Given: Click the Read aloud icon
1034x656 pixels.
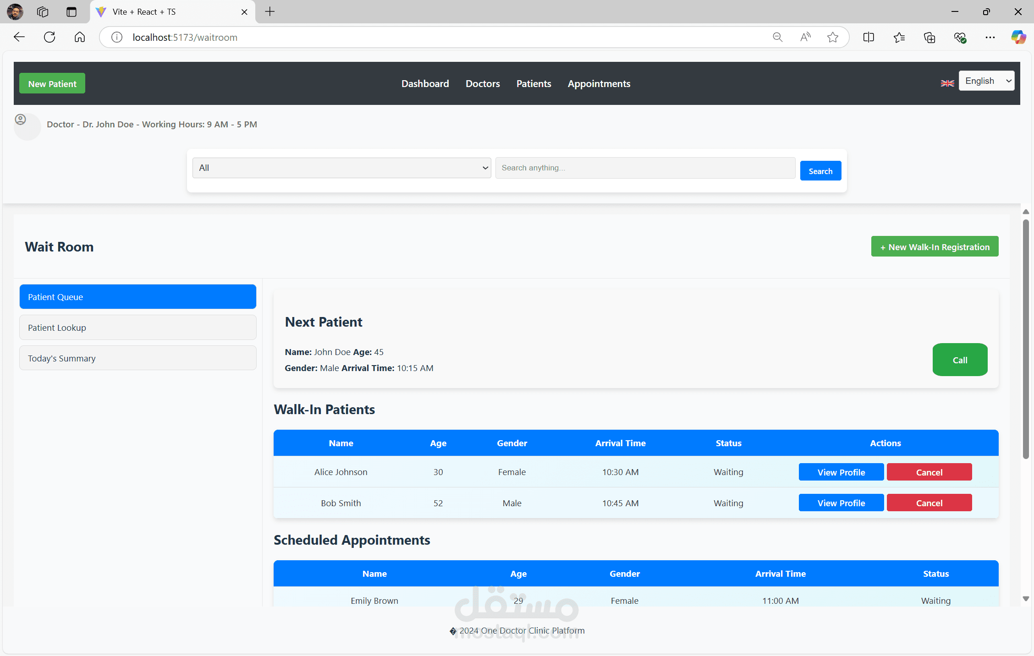Looking at the screenshot, I should point(805,37).
